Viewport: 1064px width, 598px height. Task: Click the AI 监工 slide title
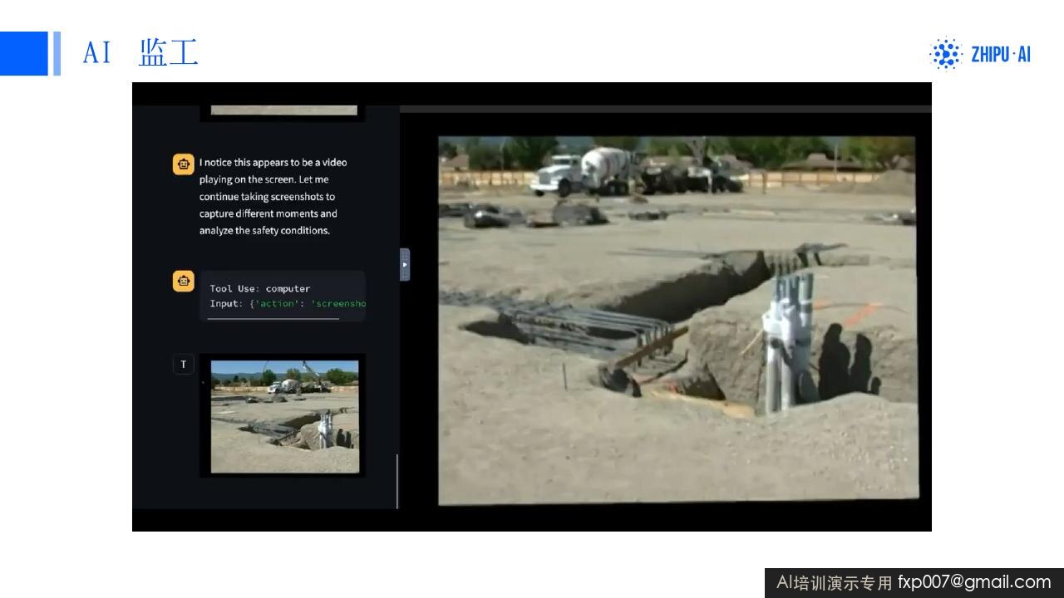point(140,53)
